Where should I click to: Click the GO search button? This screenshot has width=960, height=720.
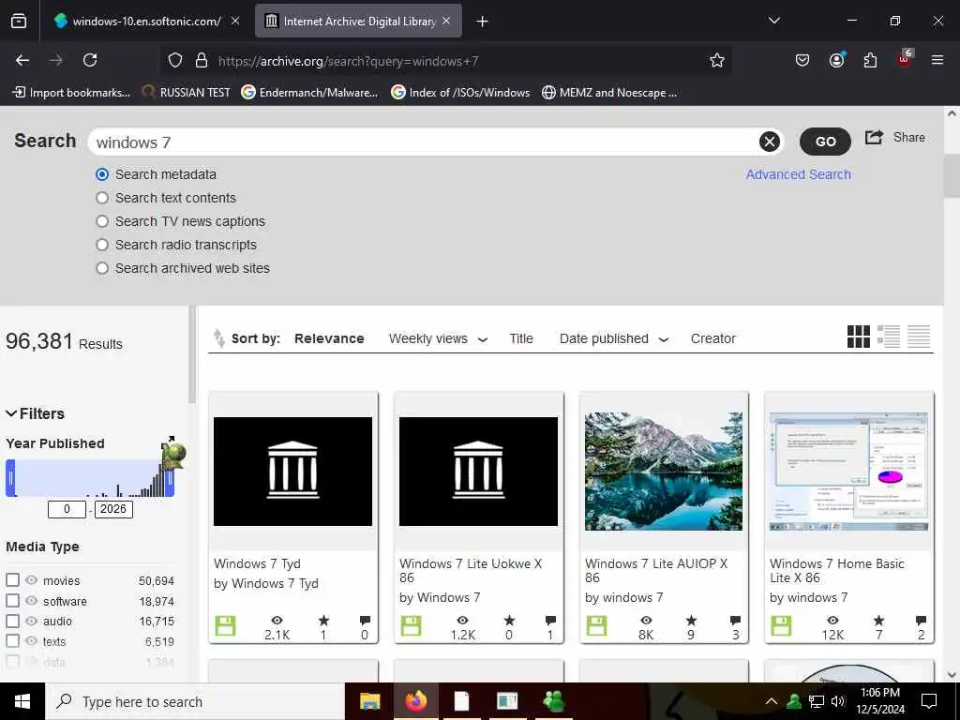click(x=825, y=142)
